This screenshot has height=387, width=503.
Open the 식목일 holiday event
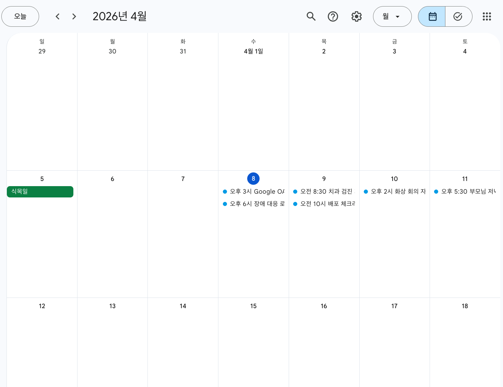click(40, 192)
